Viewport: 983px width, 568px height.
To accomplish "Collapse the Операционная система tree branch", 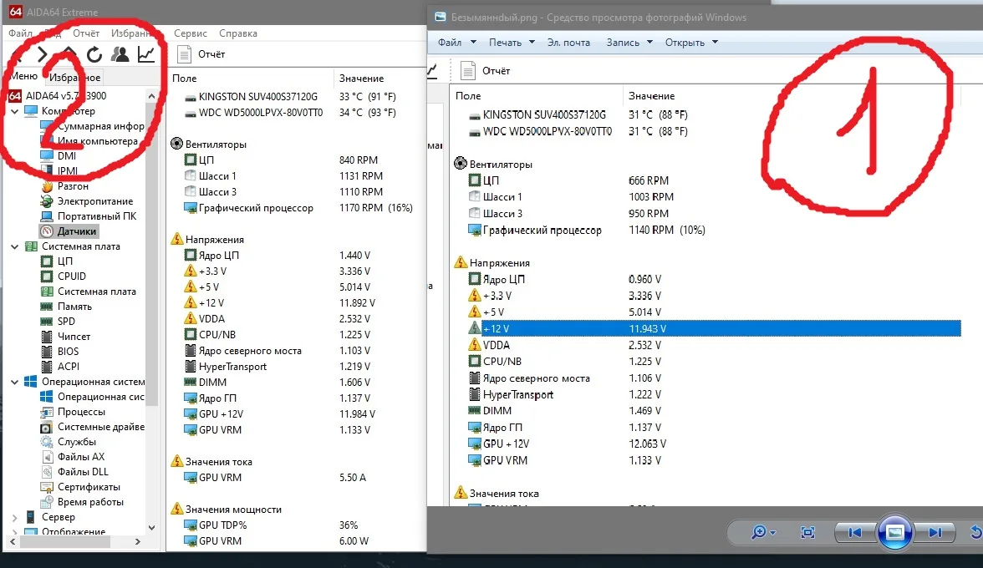I will pyautogui.click(x=14, y=382).
